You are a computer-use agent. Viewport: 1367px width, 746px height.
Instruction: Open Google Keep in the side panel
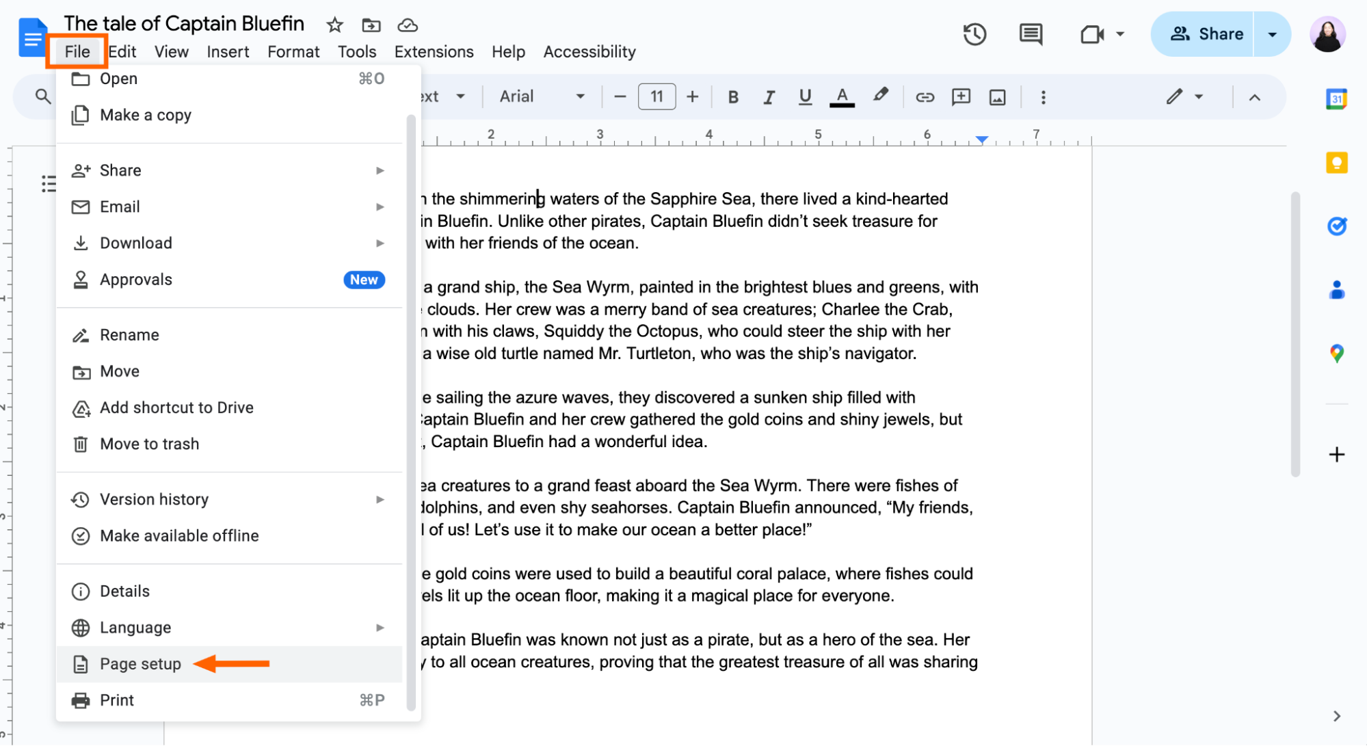[x=1336, y=163]
